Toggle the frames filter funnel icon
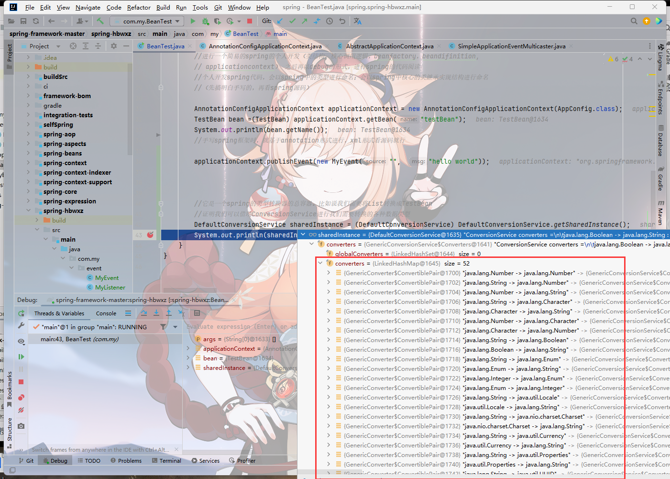Viewport: 670px width, 479px height. [164, 327]
